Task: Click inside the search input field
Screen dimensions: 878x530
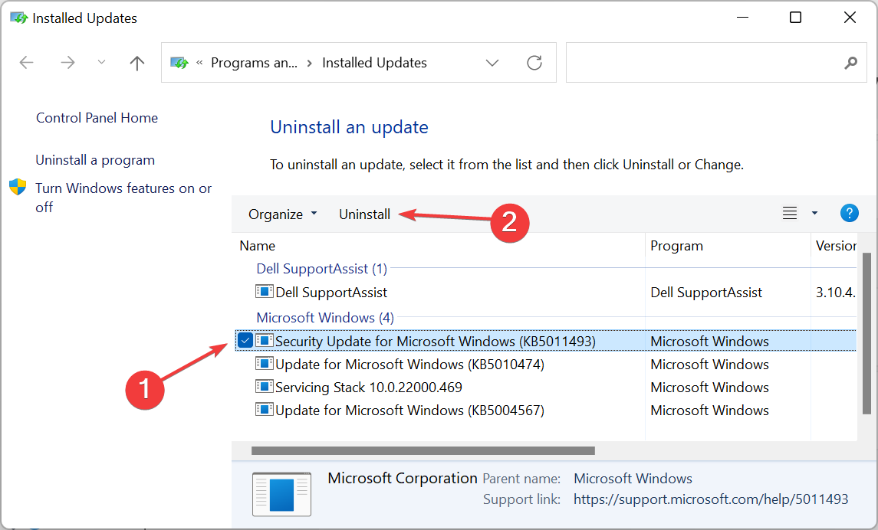Action: click(713, 63)
